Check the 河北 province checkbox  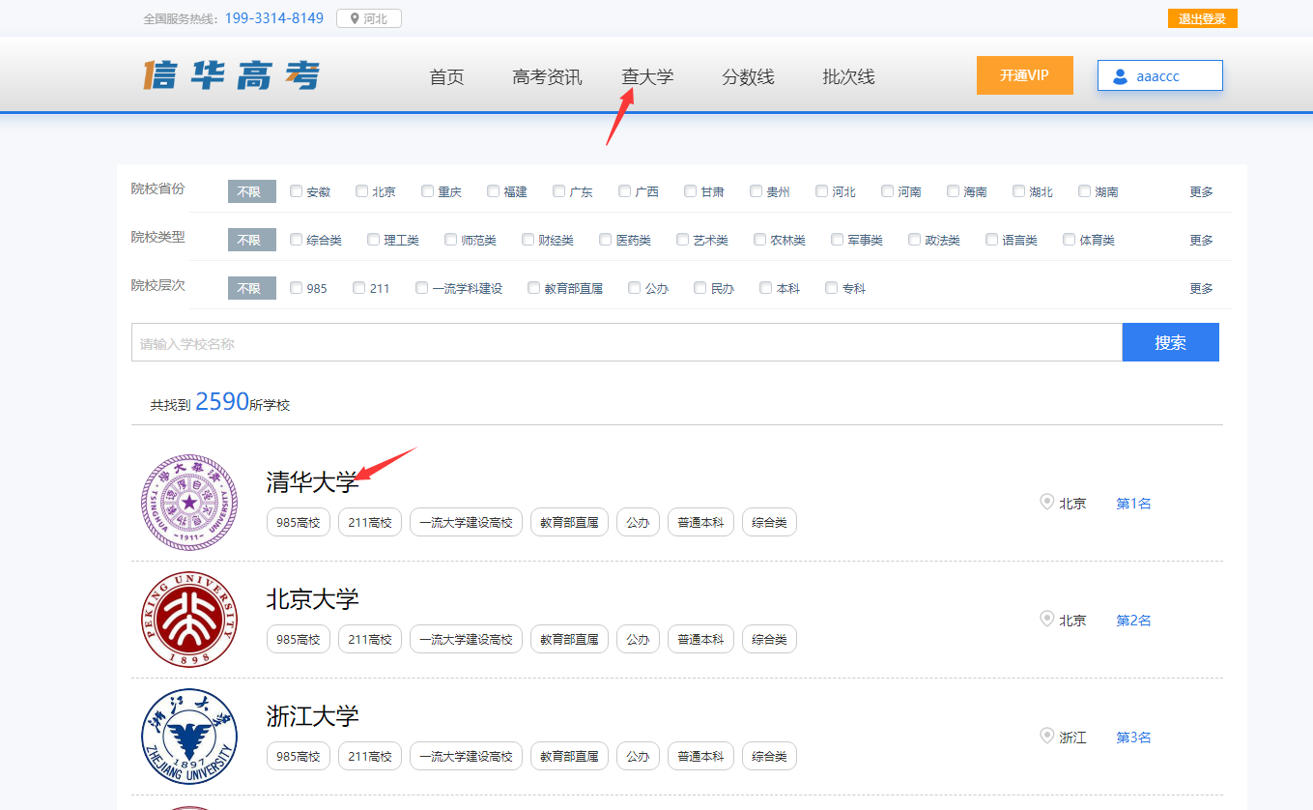coord(822,191)
